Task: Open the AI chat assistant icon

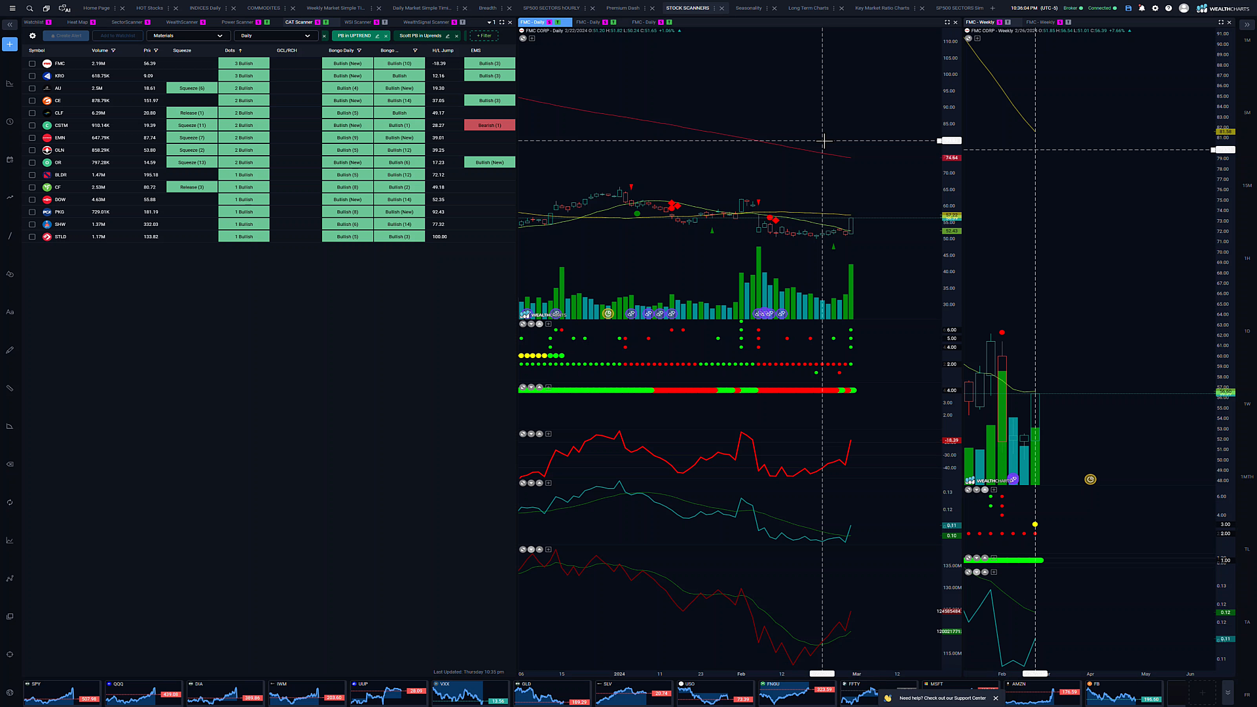Action: [x=64, y=9]
